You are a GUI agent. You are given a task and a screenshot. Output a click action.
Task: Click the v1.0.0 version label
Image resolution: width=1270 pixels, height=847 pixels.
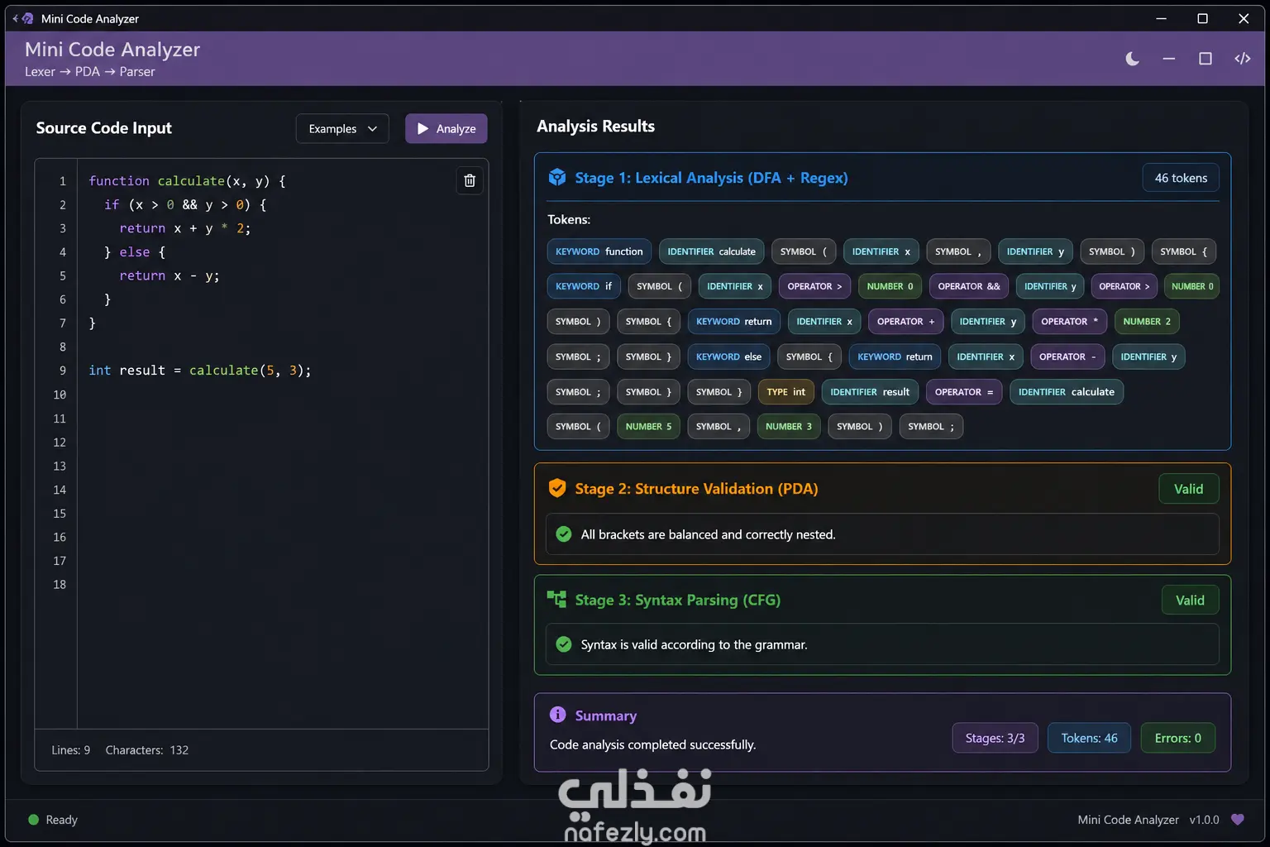(x=1204, y=820)
